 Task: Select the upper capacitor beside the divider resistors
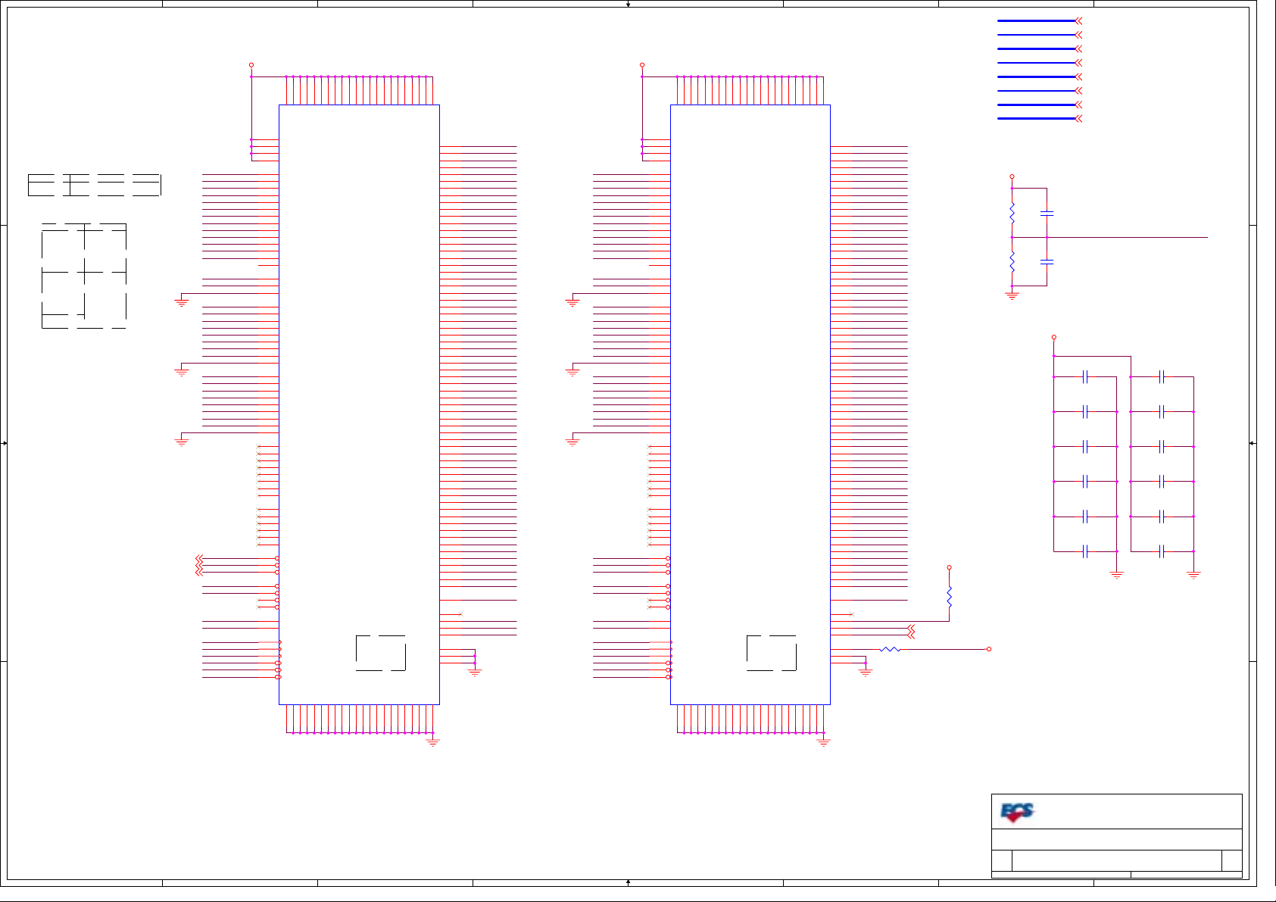(x=1047, y=214)
